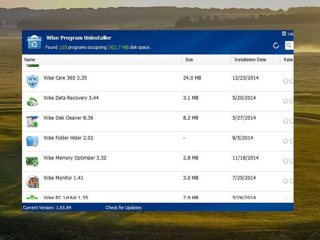Select the Wise PC 1stAid 1.35 entry
This screenshot has height=240, width=320.
click(66, 197)
